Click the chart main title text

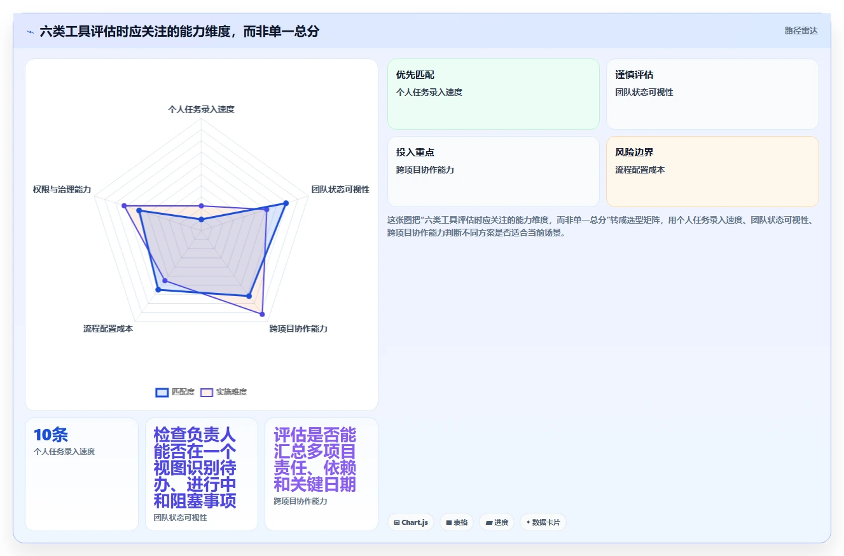tap(179, 31)
